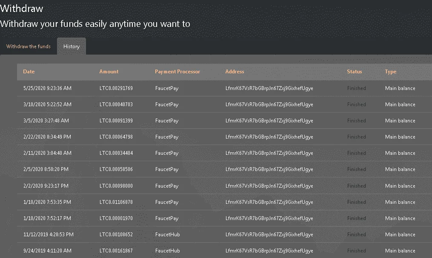Select date 1/10/2020 7:53:35 PM
The image size is (432, 258).
click(47, 202)
